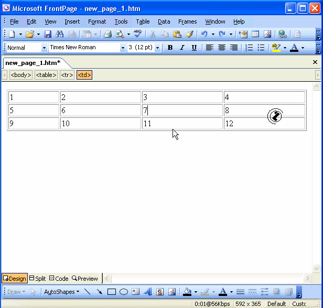Click the page size 592 x 365 status
The image size is (323, 308).
click(x=248, y=304)
